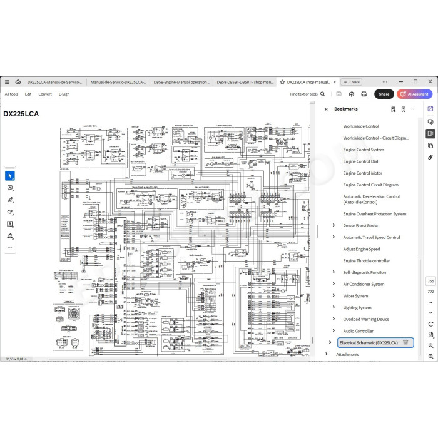Click the Rotate page icon

point(430,324)
